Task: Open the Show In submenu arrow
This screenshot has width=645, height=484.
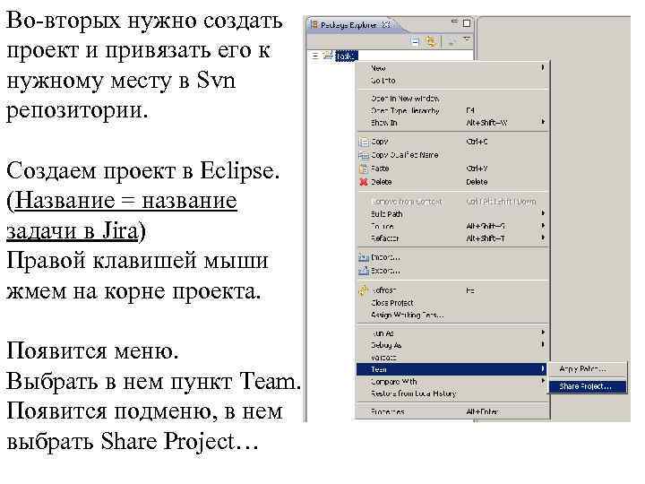Action: (543, 122)
